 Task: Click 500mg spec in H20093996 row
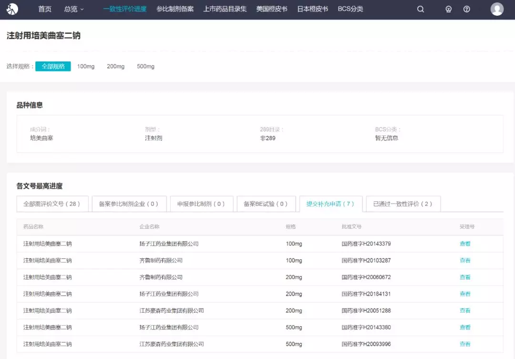click(x=294, y=344)
